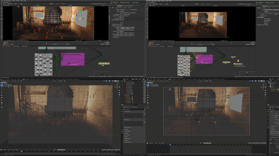Viewport: 279px width, 156px height.
Task: Open Material properties tab in bottom-left Blender
Action: pos(122,133)
